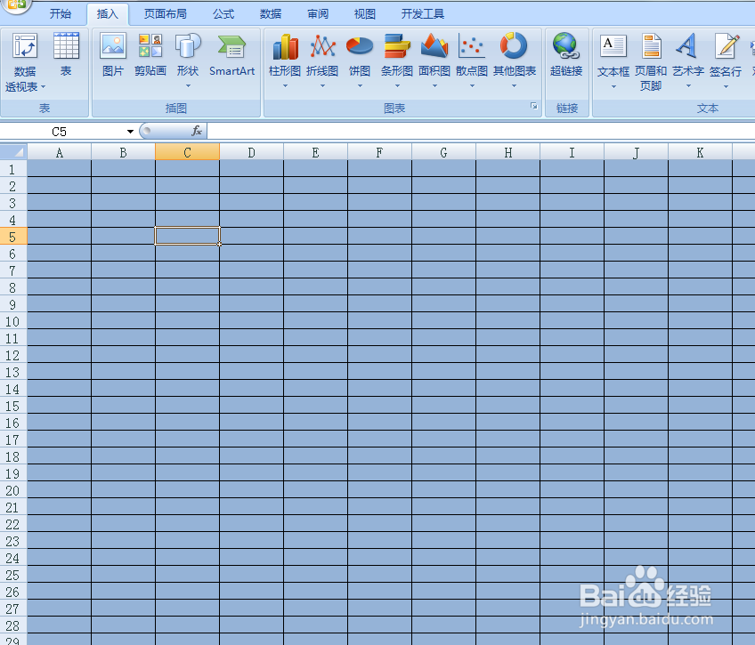Image resolution: width=755 pixels, height=645 pixels.
Task: Select column K header
Action: 700,152
